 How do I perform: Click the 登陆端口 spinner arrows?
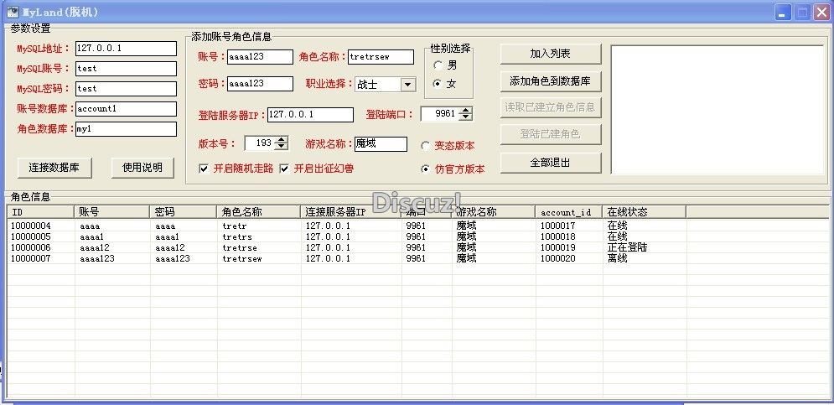point(466,113)
